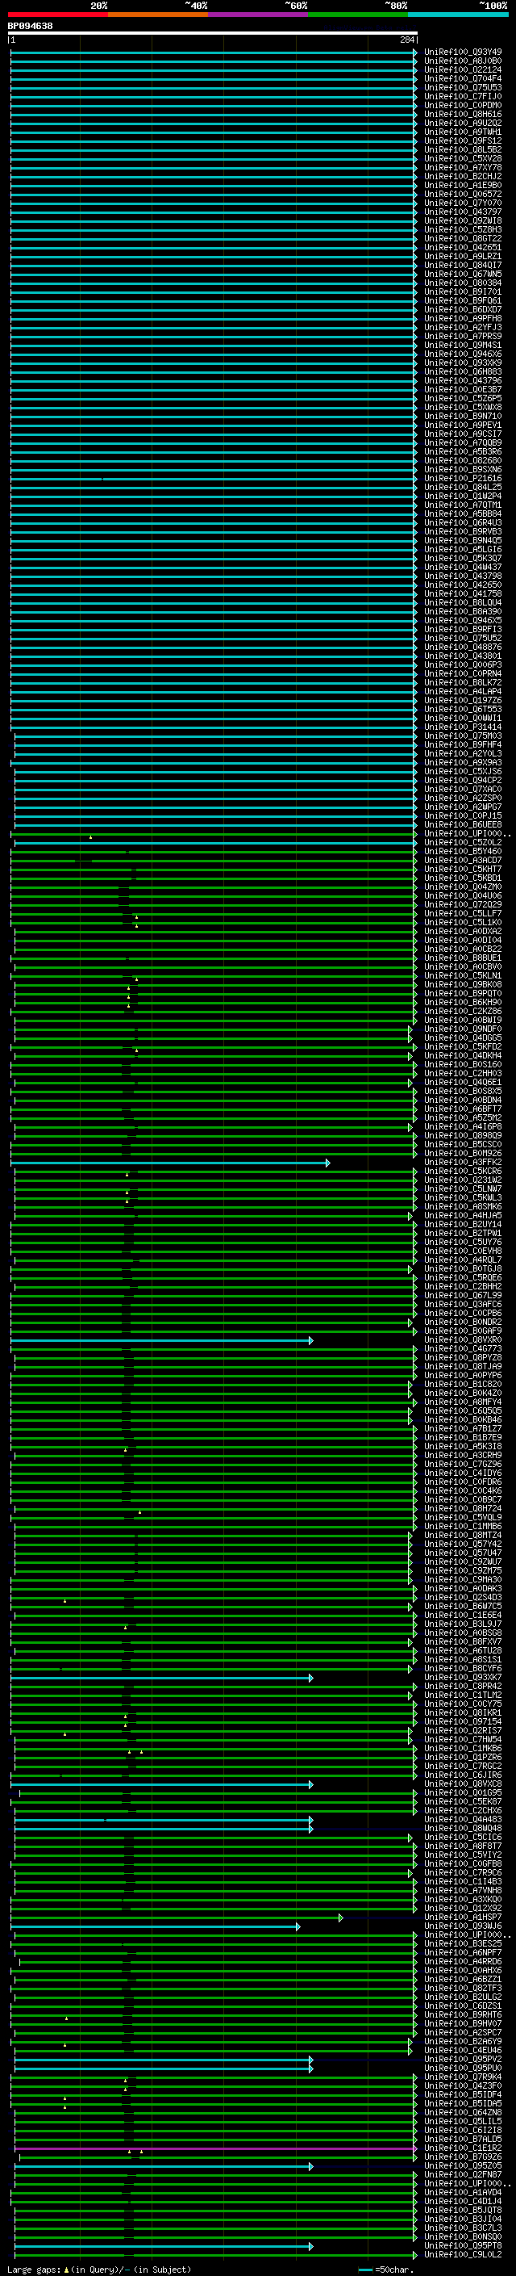Click the cyan alignment bar for UniRef100_A3FFK2
The image size is (516, 2276).
170,1163
